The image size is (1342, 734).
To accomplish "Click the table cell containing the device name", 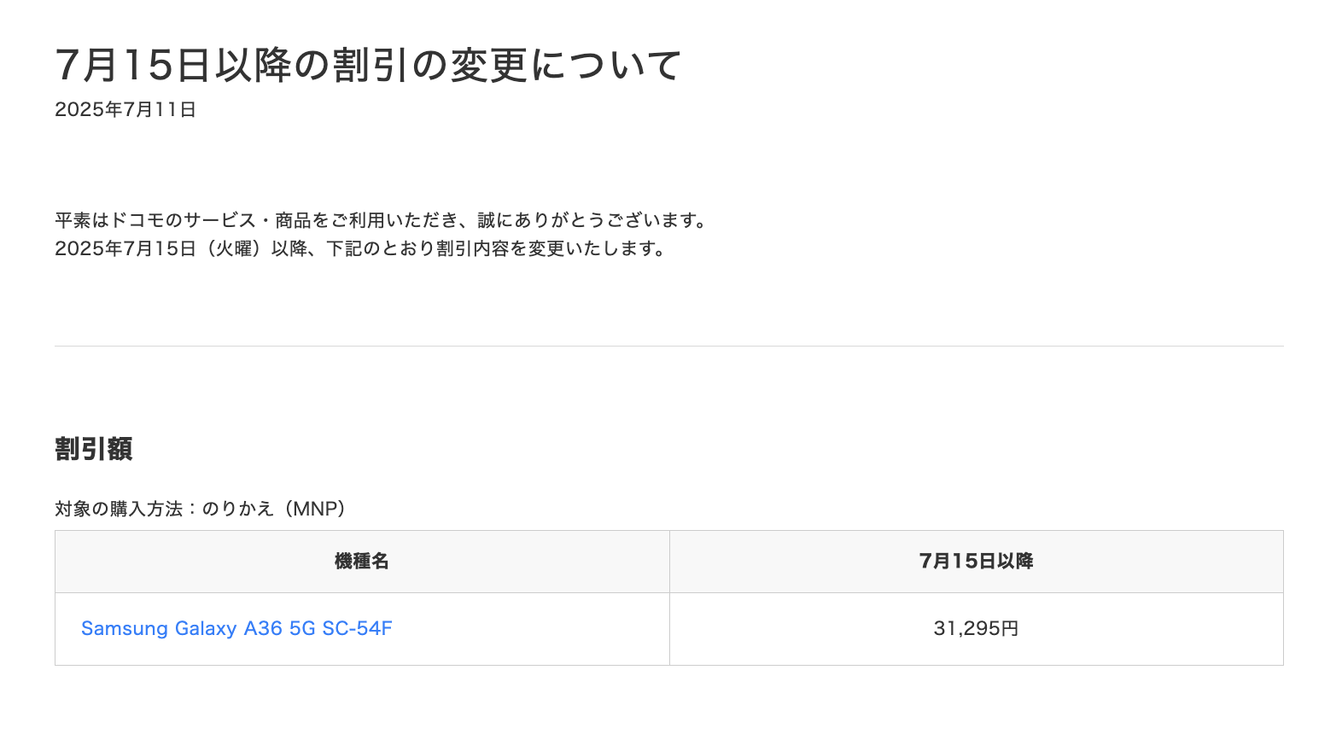I will point(362,629).
